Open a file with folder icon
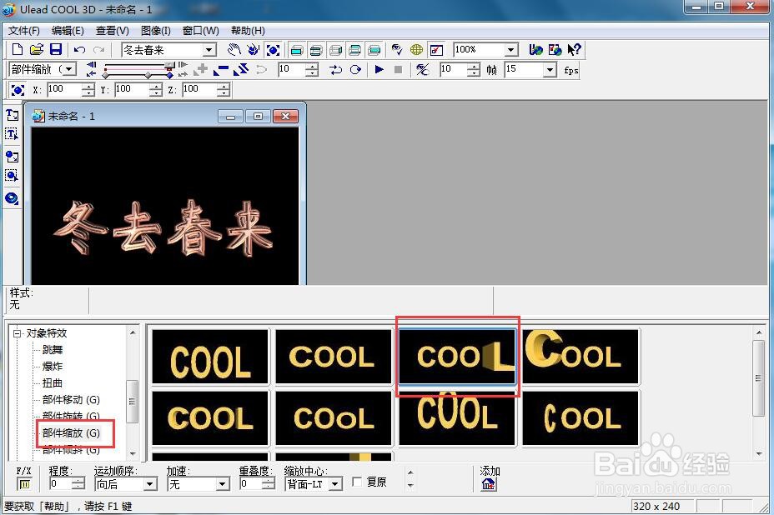Image resolution: width=774 pixels, height=515 pixels. 37,49
